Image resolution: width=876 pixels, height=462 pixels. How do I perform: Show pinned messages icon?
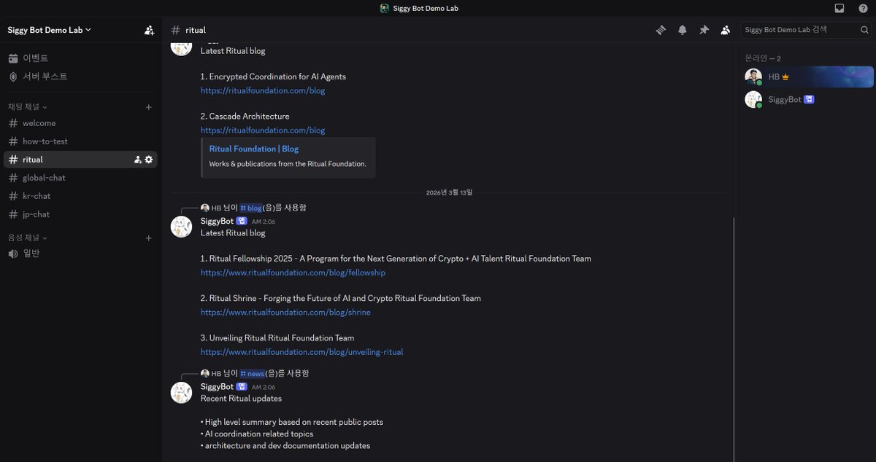tap(704, 30)
